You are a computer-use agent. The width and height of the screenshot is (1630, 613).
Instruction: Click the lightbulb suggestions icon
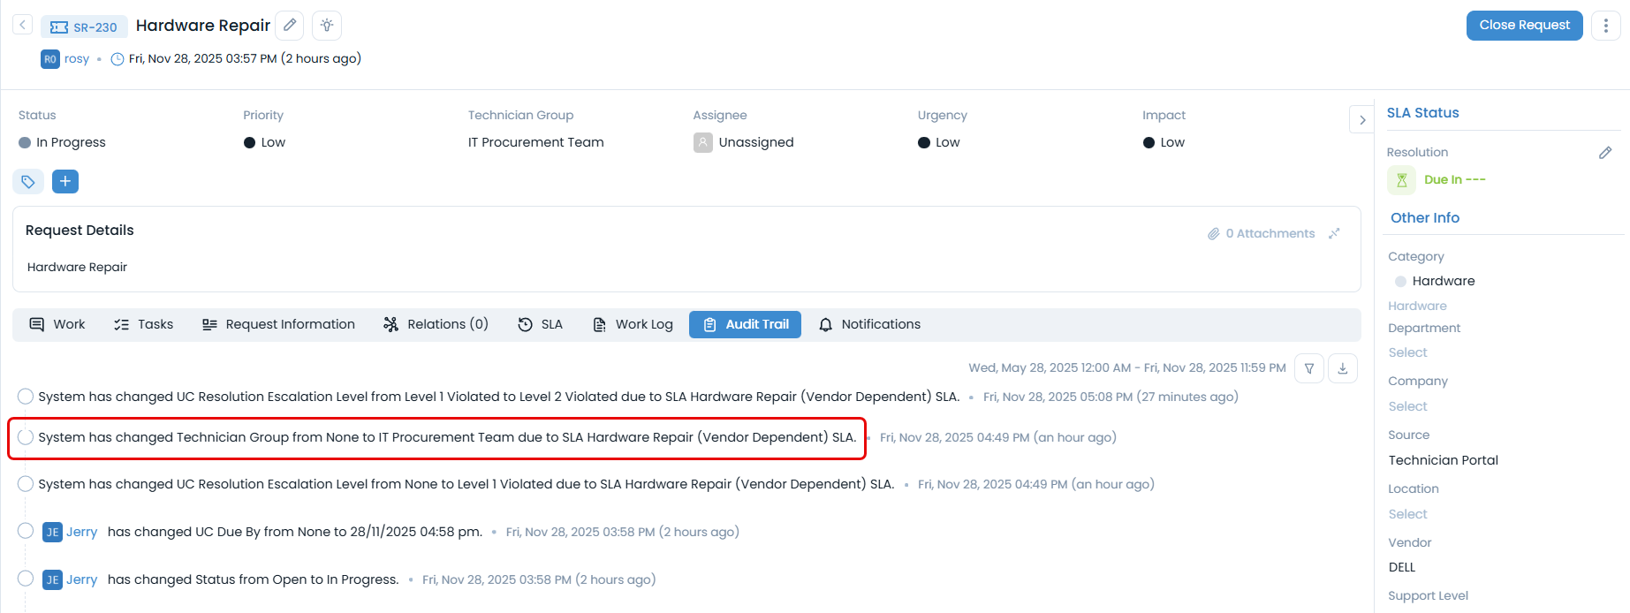[x=327, y=26]
